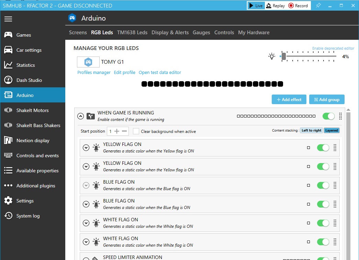Switch to the Controls tab
This screenshot has width=359, height=260.
(x=224, y=33)
